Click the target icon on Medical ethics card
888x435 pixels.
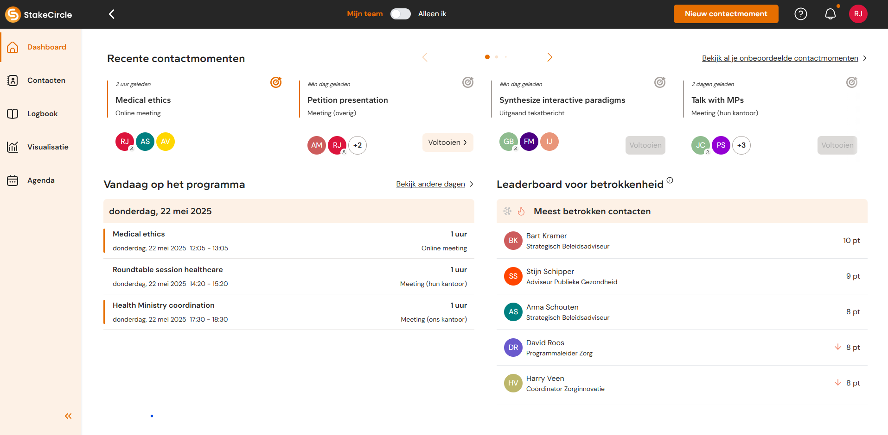point(276,82)
